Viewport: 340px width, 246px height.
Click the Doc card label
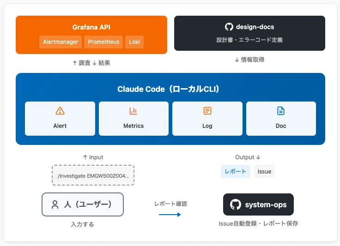pos(281,126)
